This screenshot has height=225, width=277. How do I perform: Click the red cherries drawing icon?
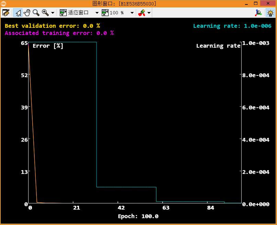tap(142, 13)
